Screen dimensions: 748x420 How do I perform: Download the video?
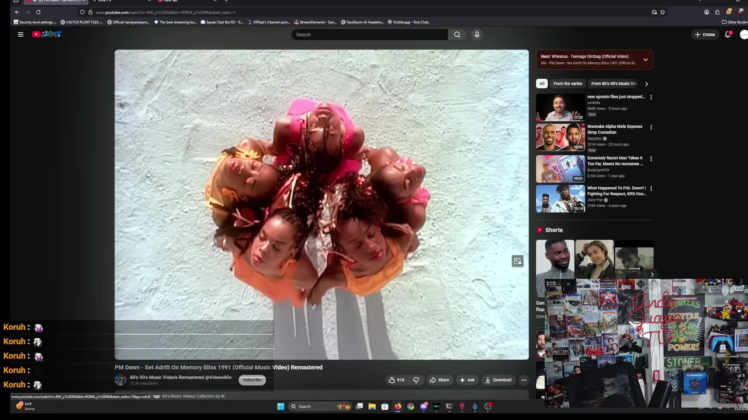click(x=498, y=380)
